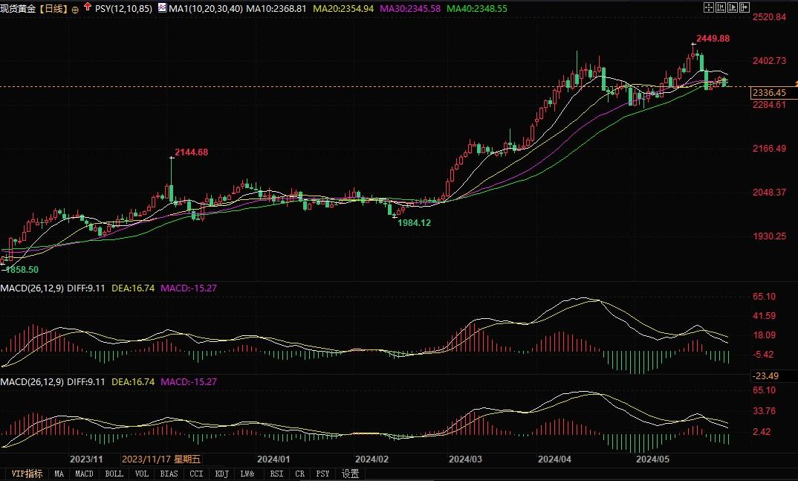Viewport: 798px width, 481px height.
Task: Switch to the BIAS indicator tab
Action: coord(169,474)
